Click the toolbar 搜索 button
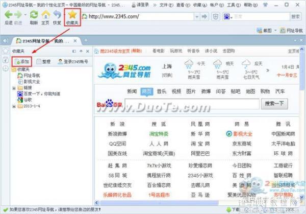This screenshot has width=306, height=214. point(295,17)
